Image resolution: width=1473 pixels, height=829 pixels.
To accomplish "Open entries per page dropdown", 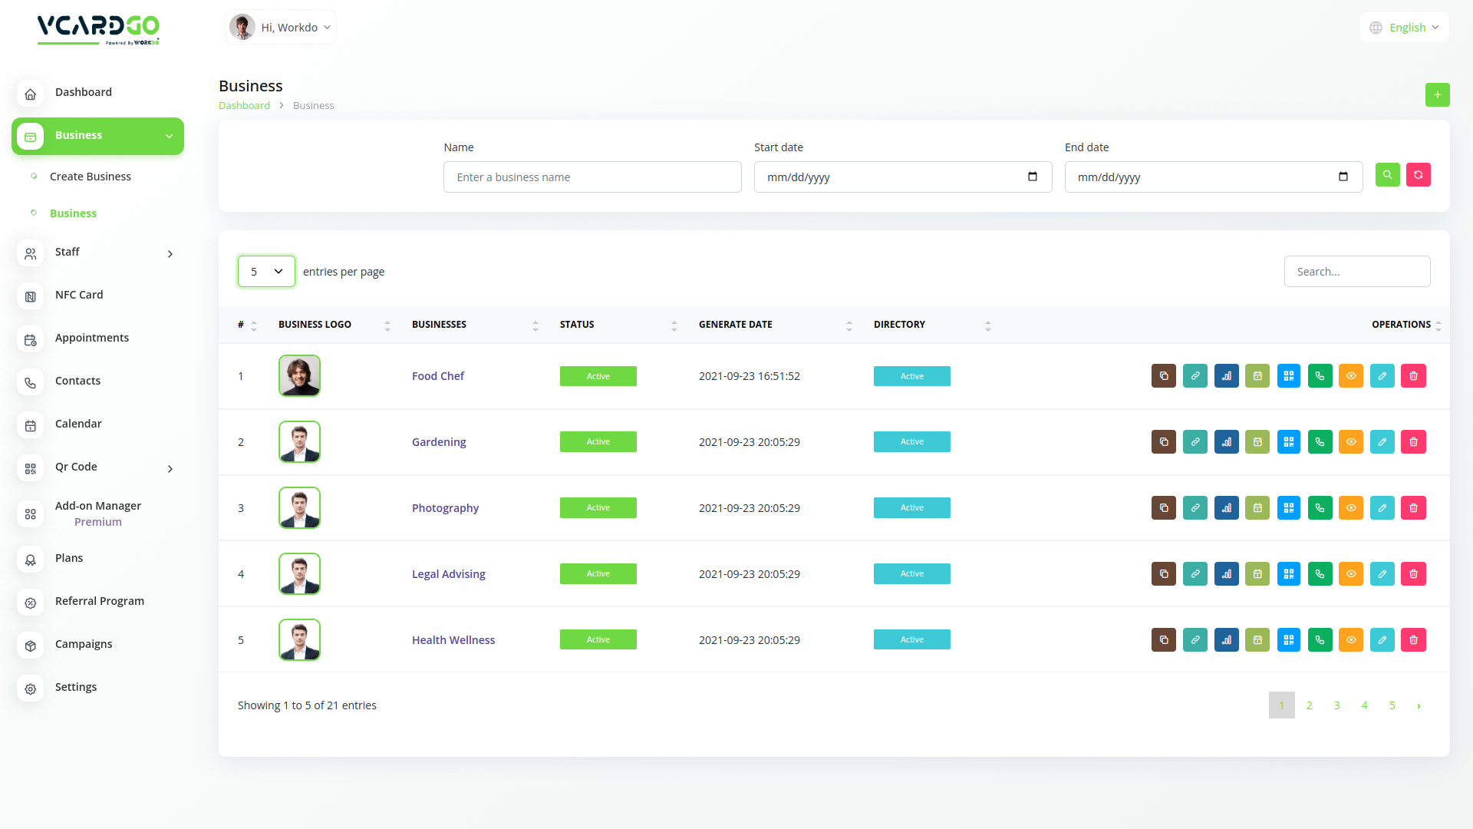I will tap(266, 272).
